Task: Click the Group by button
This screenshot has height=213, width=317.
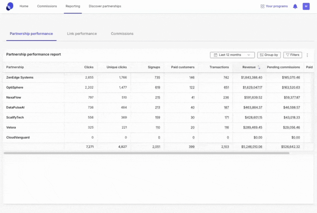Action: [269, 55]
